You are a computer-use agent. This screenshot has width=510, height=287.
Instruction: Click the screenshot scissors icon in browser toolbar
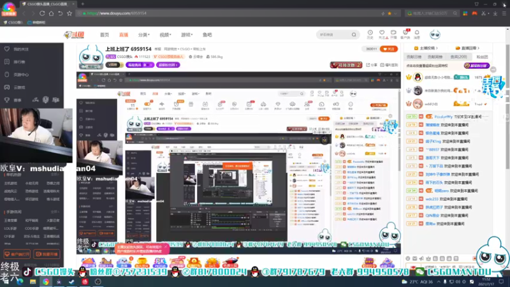click(x=483, y=13)
